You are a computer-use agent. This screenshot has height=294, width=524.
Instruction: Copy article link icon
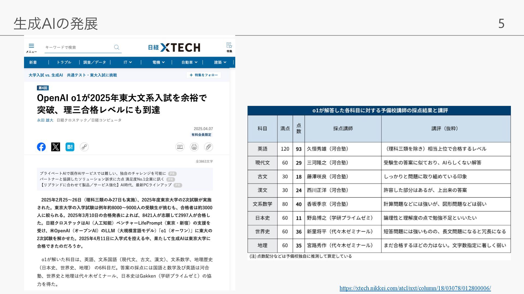pos(84,147)
